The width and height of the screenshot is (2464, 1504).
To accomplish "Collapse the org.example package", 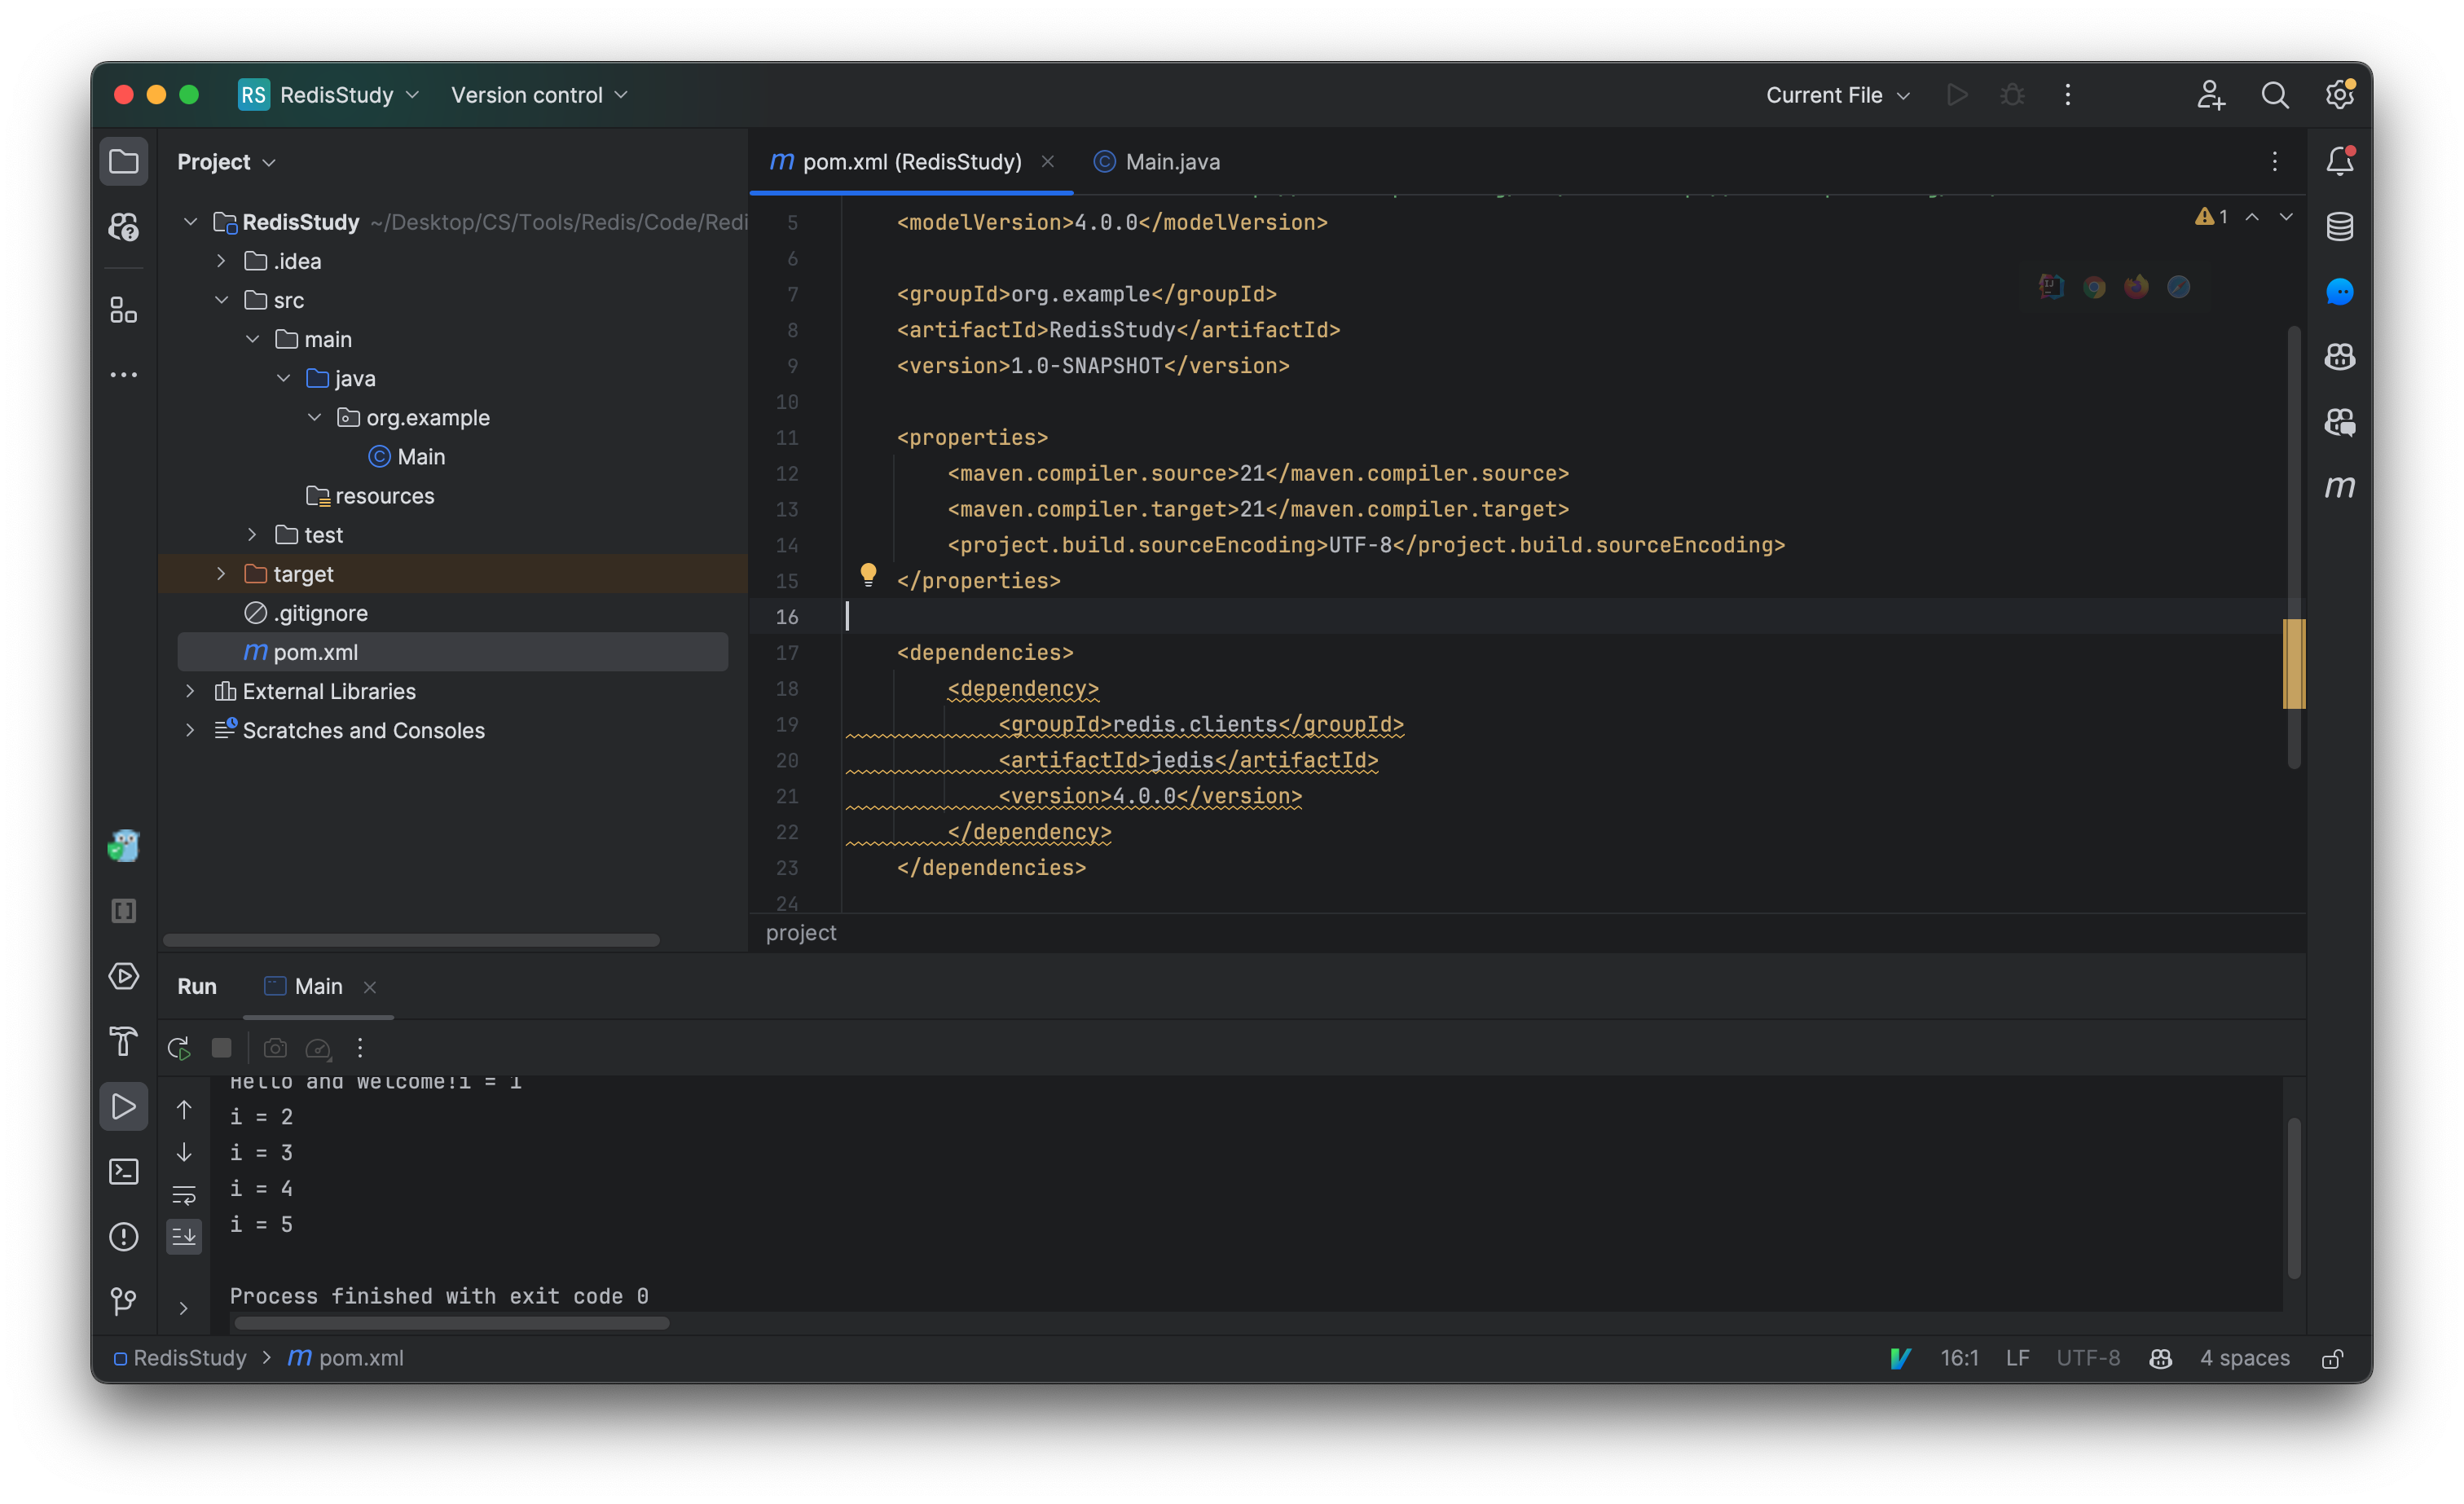I will tap(314, 417).
